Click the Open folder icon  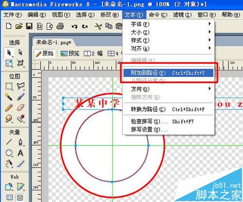coord(19,26)
